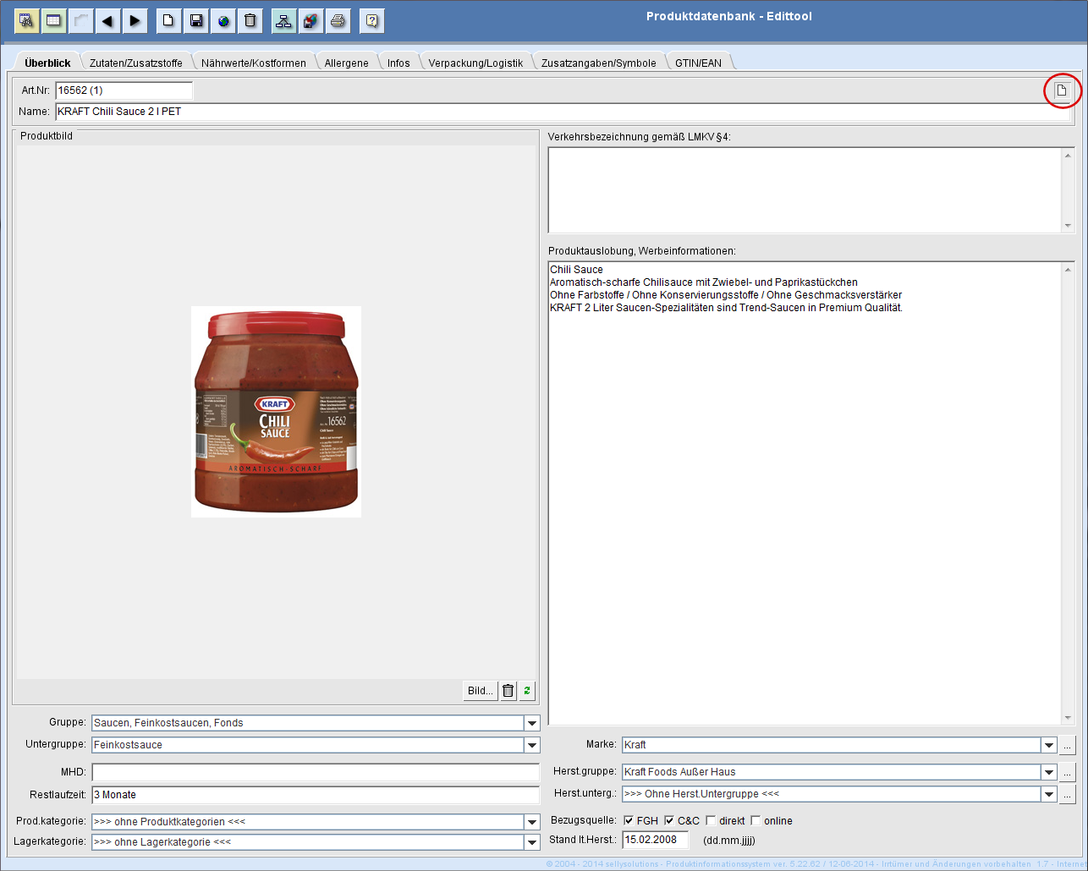Click the document icon right of Art.Nr
Screen dimensions: 1088x871
tap(1061, 90)
